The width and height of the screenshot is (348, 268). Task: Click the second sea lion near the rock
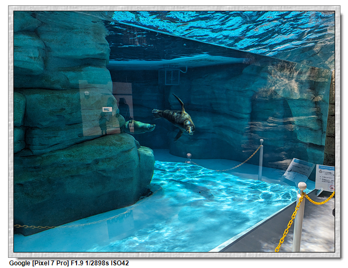(x=139, y=126)
